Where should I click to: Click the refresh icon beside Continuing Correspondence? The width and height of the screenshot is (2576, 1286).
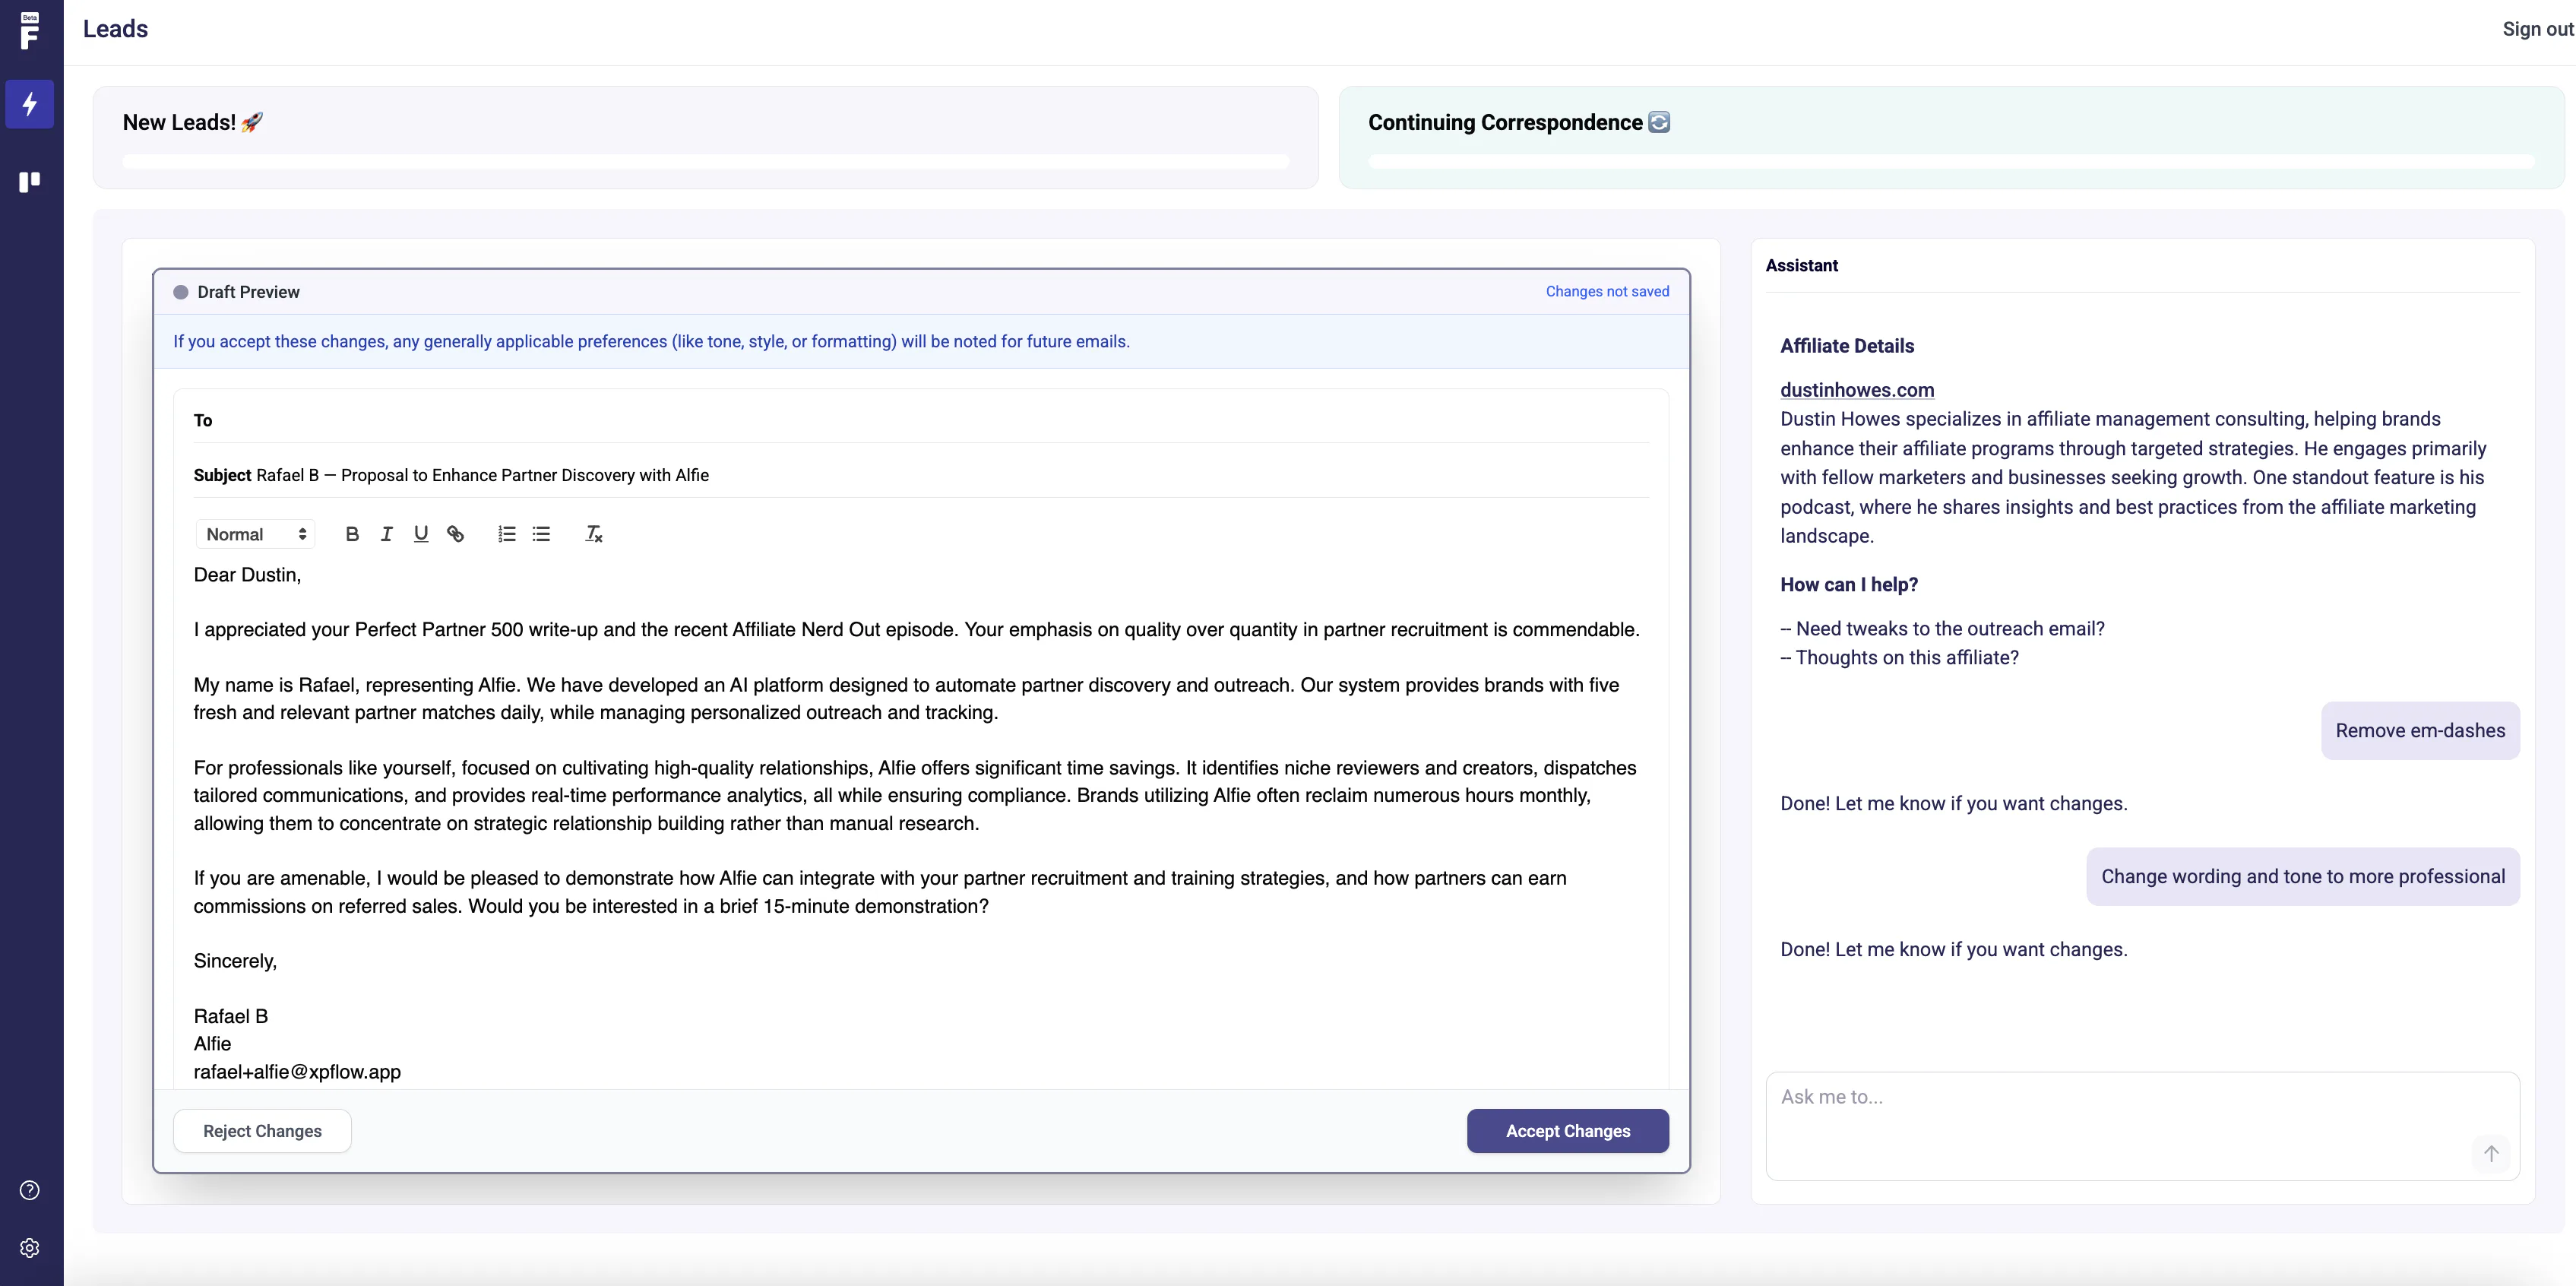coord(1659,122)
